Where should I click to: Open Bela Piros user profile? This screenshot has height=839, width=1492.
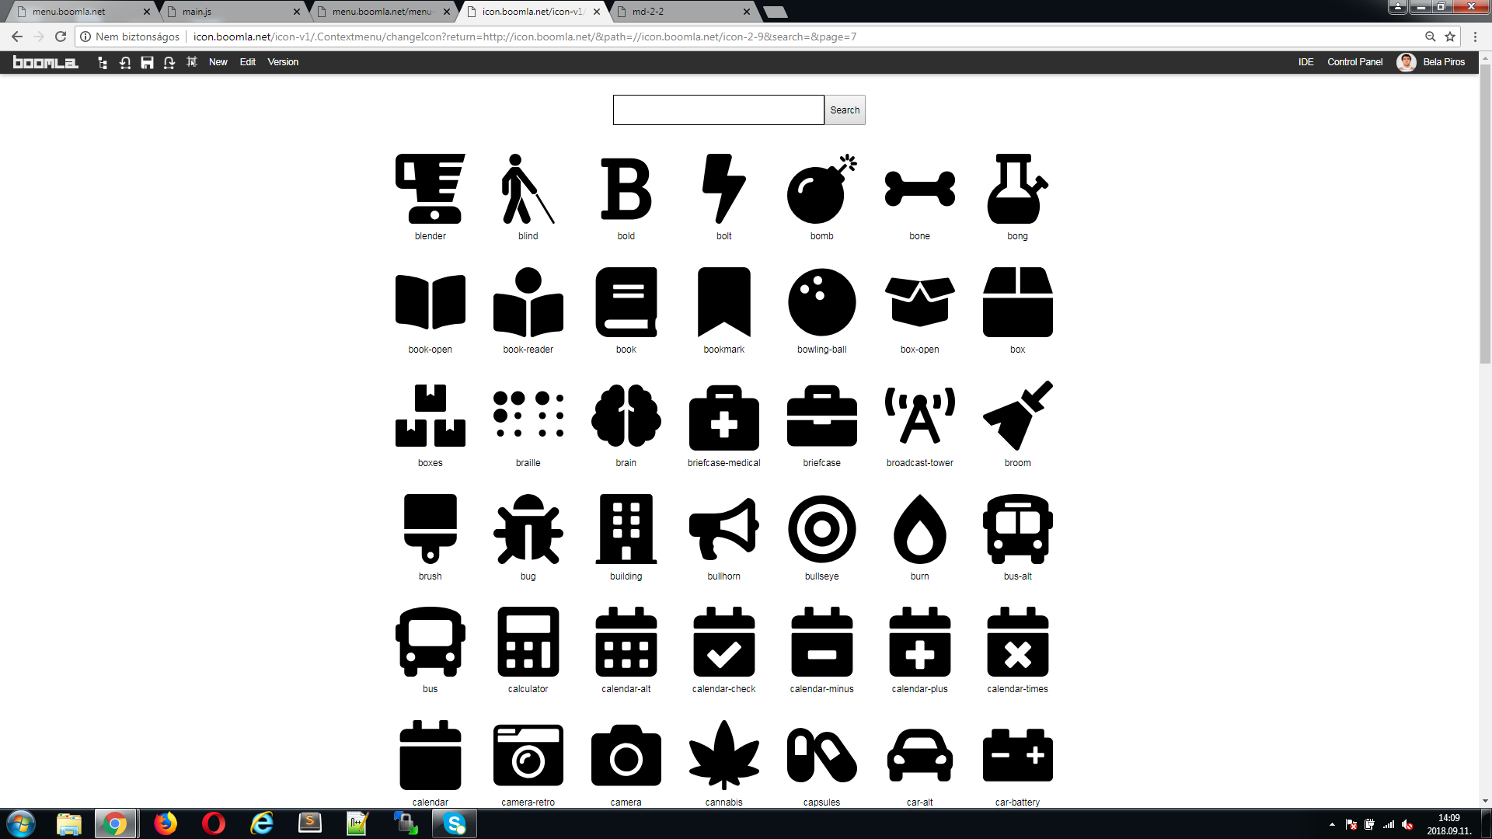click(1431, 62)
